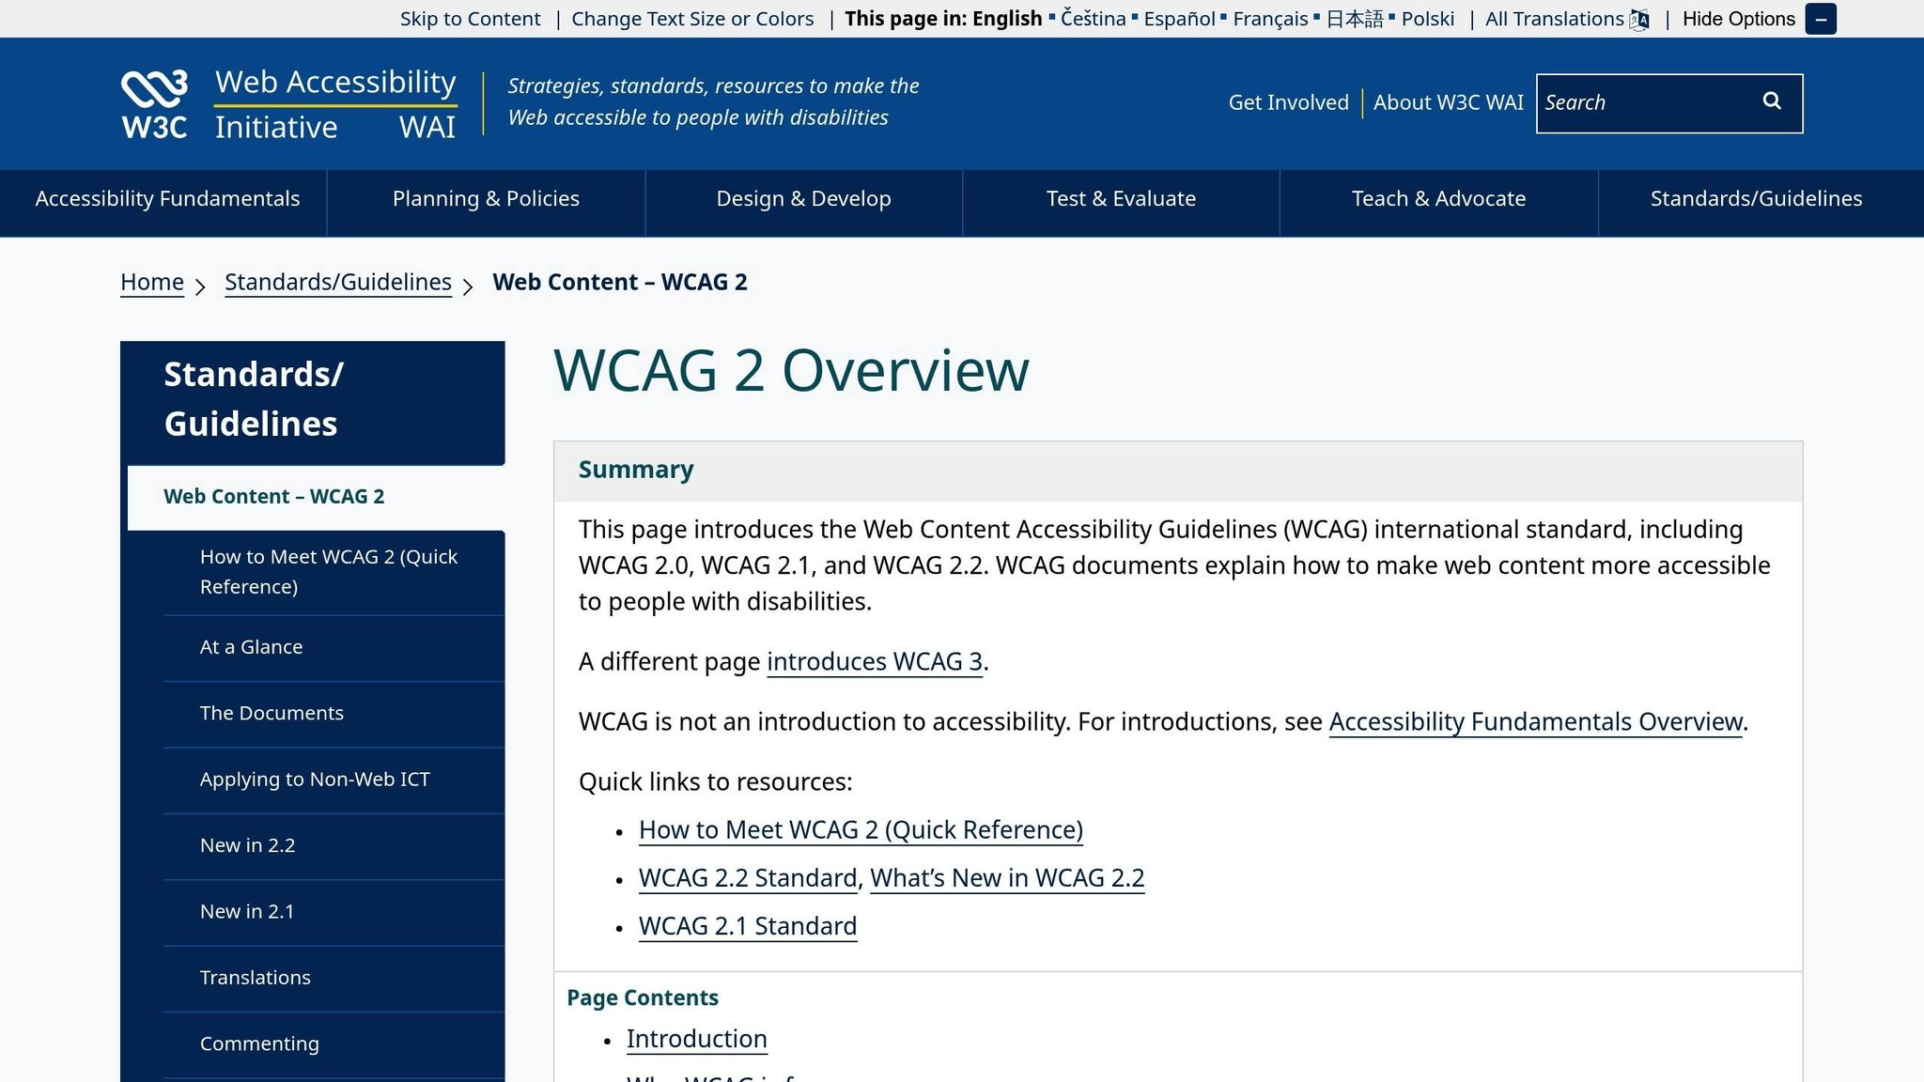
Task: Click the W3C WAI logo
Action: pyautogui.click(x=287, y=103)
